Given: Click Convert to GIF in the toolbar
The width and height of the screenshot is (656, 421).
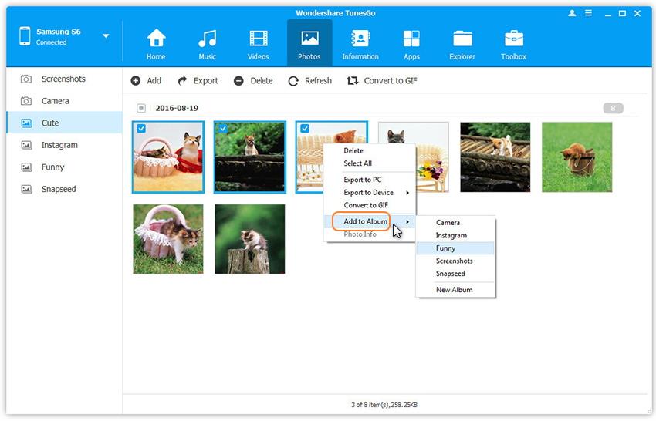Looking at the screenshot, I should pos(382,81).
